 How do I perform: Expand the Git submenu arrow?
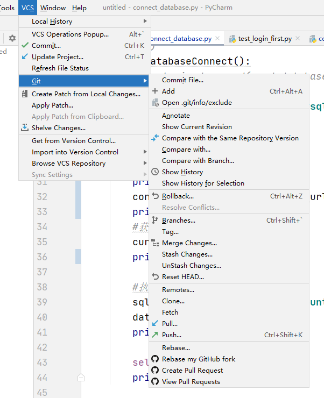pos(145,81)
